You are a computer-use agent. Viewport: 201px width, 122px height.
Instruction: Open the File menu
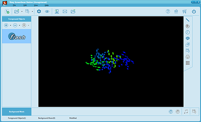click(x=14, y=5)
